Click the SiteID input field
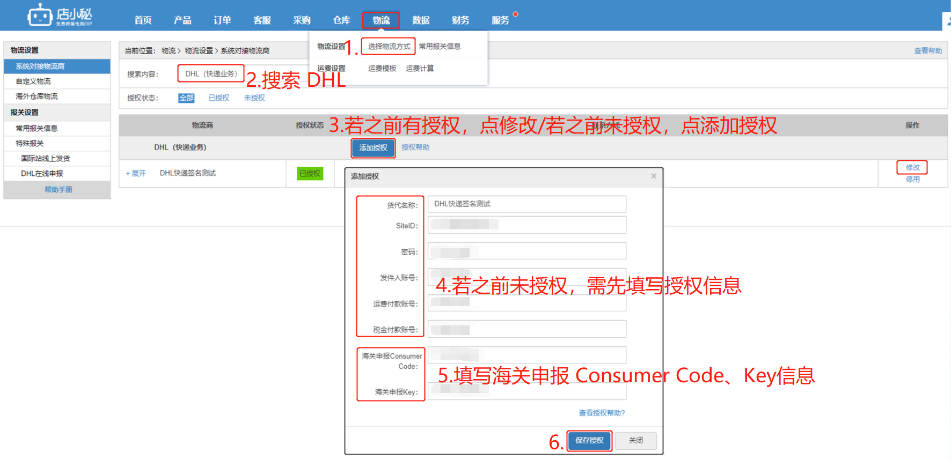Screen dimensions: 951x460 (x=527, y=225)
